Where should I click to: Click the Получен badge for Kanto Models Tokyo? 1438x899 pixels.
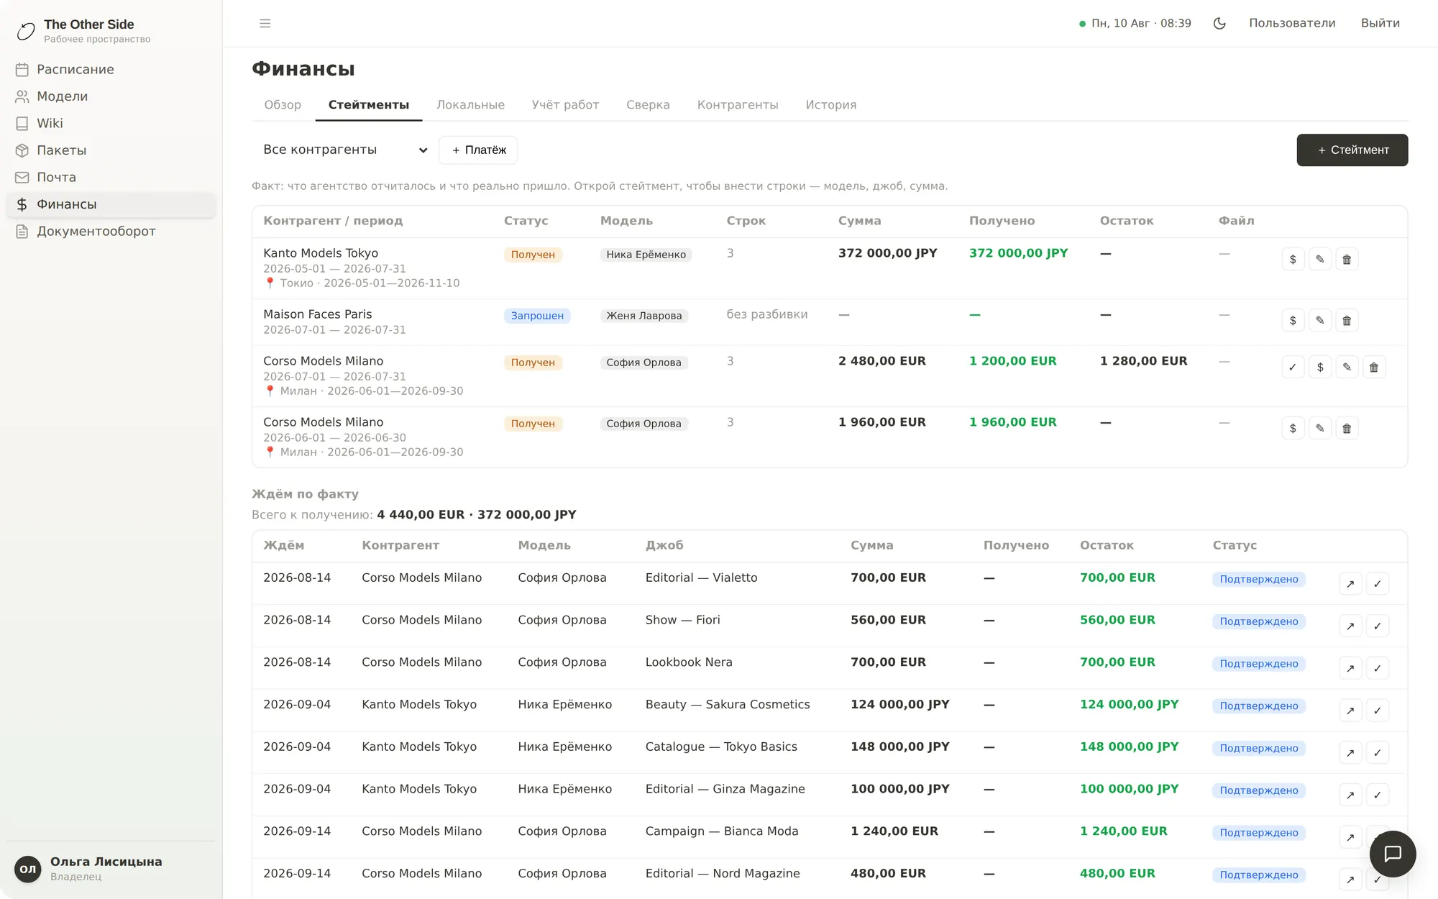pyautogui.click(x=533, y=255)
